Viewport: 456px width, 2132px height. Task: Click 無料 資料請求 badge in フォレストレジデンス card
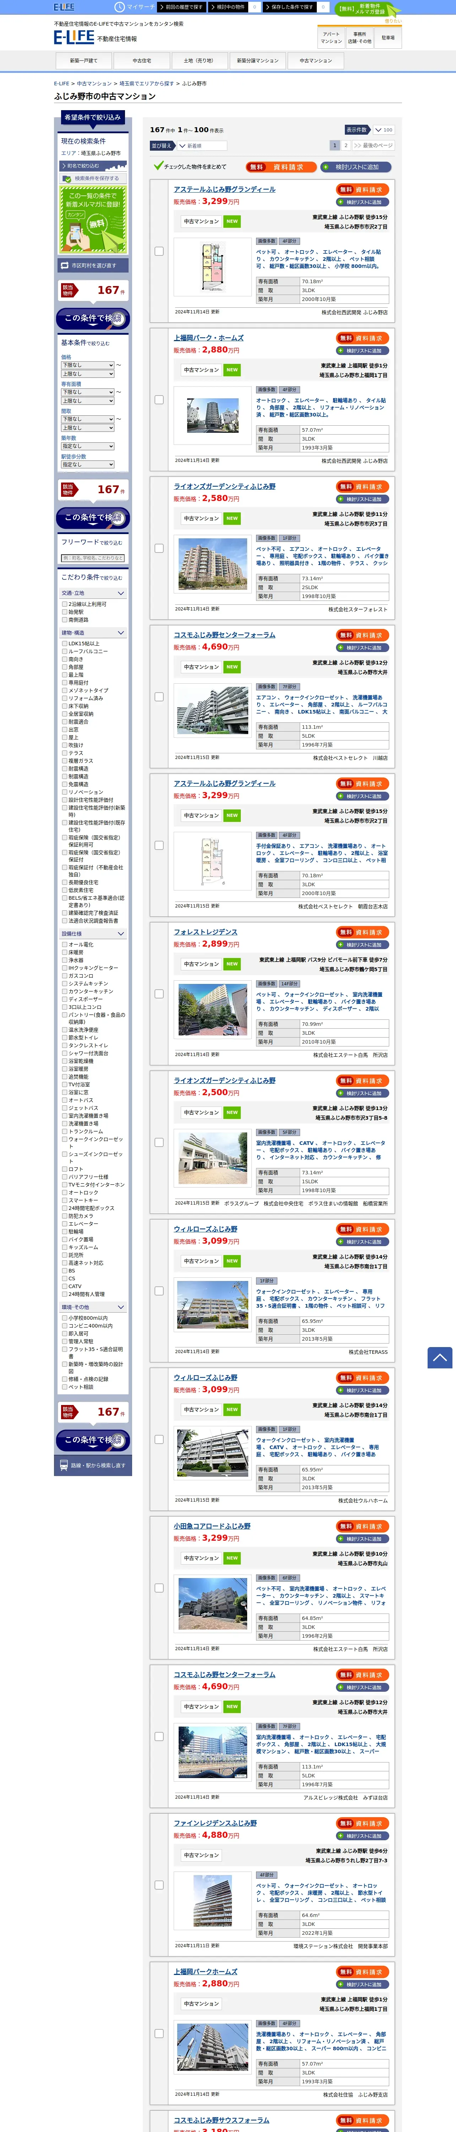click(363, 932)
